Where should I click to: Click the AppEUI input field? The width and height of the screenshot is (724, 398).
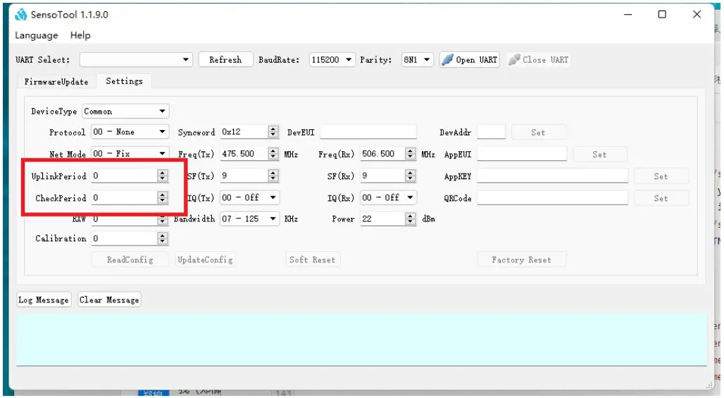pos(522,154)
